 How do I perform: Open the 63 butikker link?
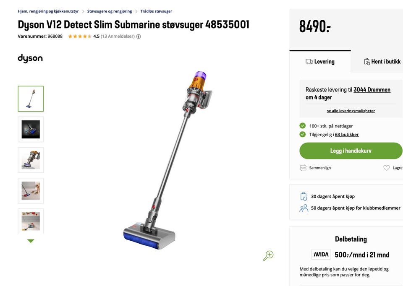coord(347,135)
